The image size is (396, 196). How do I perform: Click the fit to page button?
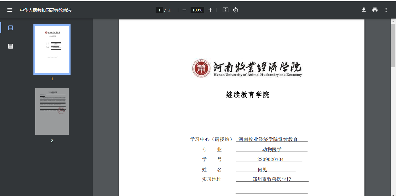(226, 10)
